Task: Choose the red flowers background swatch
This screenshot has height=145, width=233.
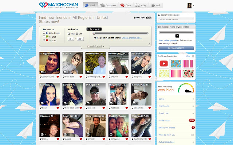Action: pyautogui.click(x=189, y=74)
